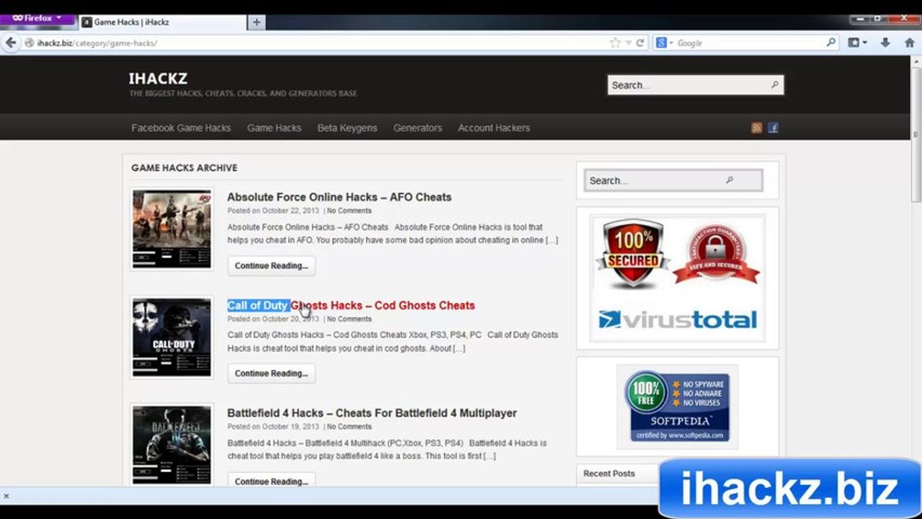This screenshot has width=922, height=519.
Task: Click the browser back arrow button
Action: (x=10, y=43)
